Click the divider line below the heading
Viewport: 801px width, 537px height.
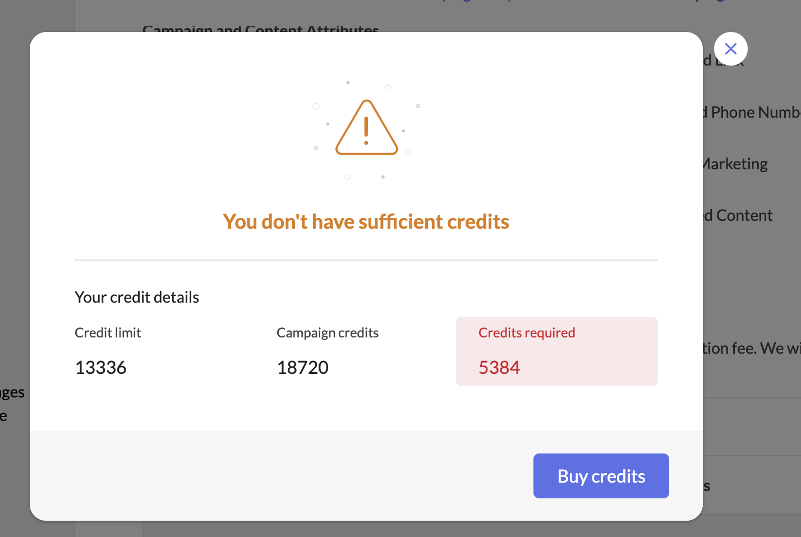(x=366, y=260)
